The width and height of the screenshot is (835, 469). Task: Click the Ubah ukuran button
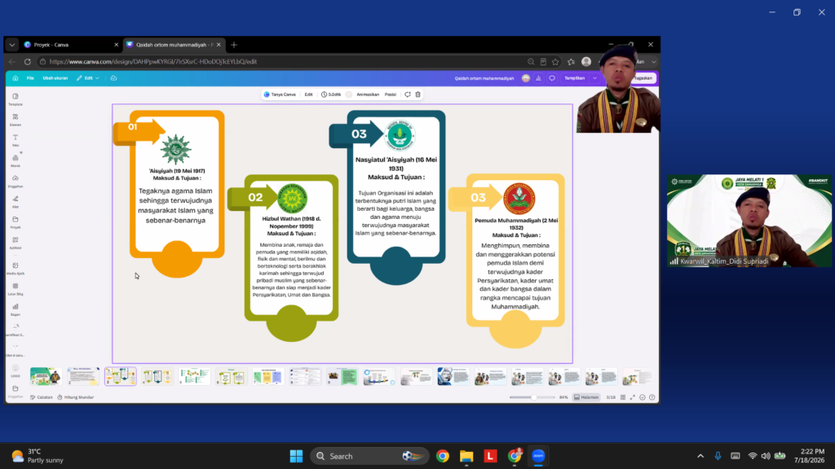(55, 78)
